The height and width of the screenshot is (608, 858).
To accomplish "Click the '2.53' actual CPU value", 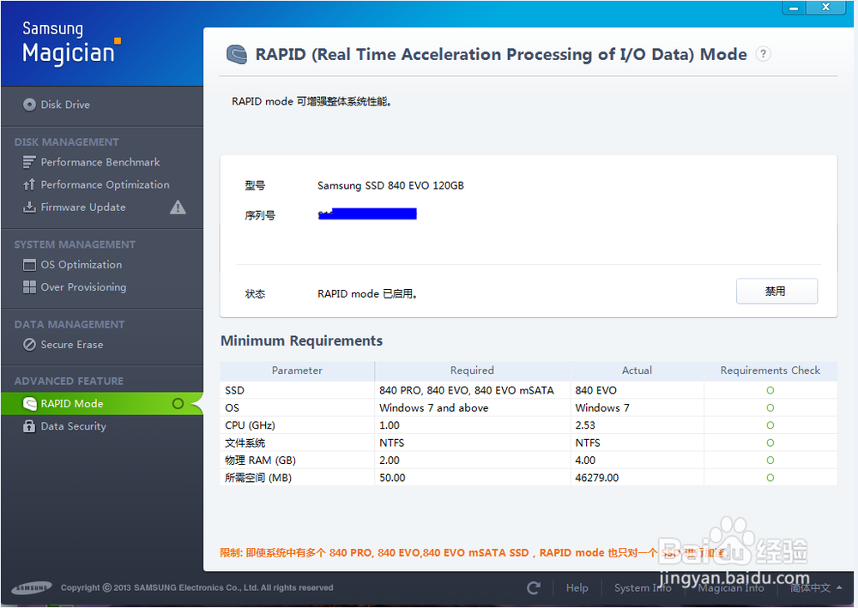I will [x=585, y=425].
